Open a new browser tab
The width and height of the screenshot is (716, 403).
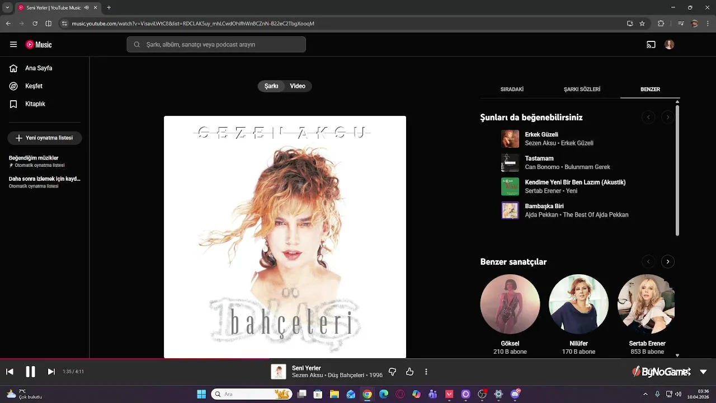coord(109,8)
